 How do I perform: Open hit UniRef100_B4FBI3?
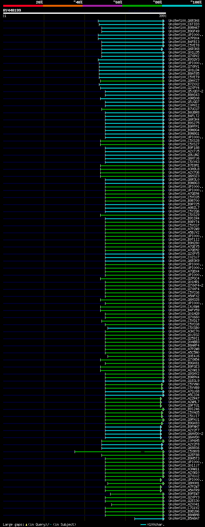point(184,42)
